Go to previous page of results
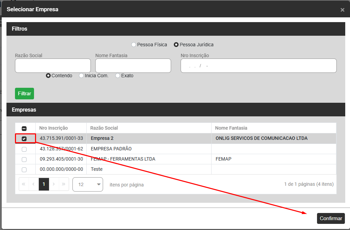Screen dimensions: 350x230 (x=33, y=184)
